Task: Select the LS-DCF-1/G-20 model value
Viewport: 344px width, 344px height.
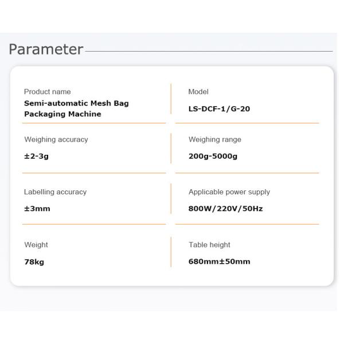Action: (219, 108)
